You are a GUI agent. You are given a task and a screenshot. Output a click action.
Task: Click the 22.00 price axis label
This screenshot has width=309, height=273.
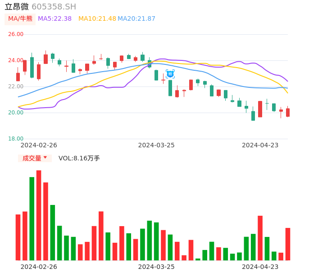point(16,86)
